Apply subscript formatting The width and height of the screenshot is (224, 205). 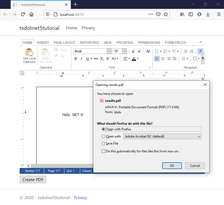[102, 59]
